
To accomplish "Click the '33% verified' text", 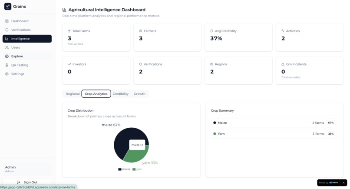I will (x=76, y=44).
